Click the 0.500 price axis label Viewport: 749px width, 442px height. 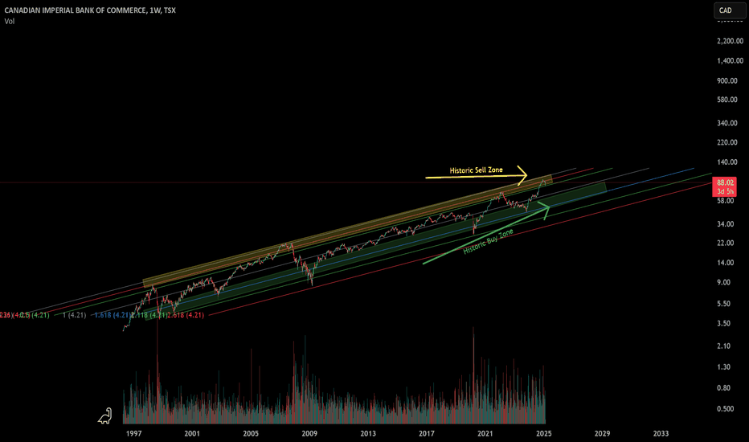(725, 409)
